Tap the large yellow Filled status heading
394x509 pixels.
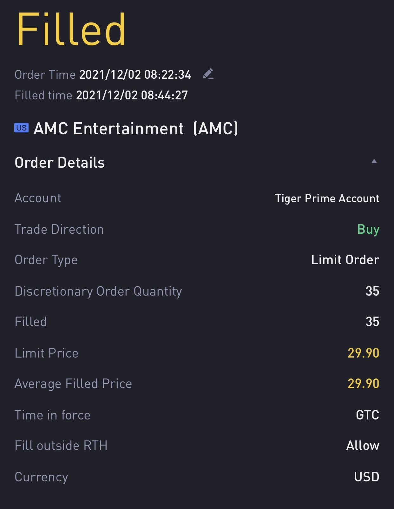[x=71, y=30]
